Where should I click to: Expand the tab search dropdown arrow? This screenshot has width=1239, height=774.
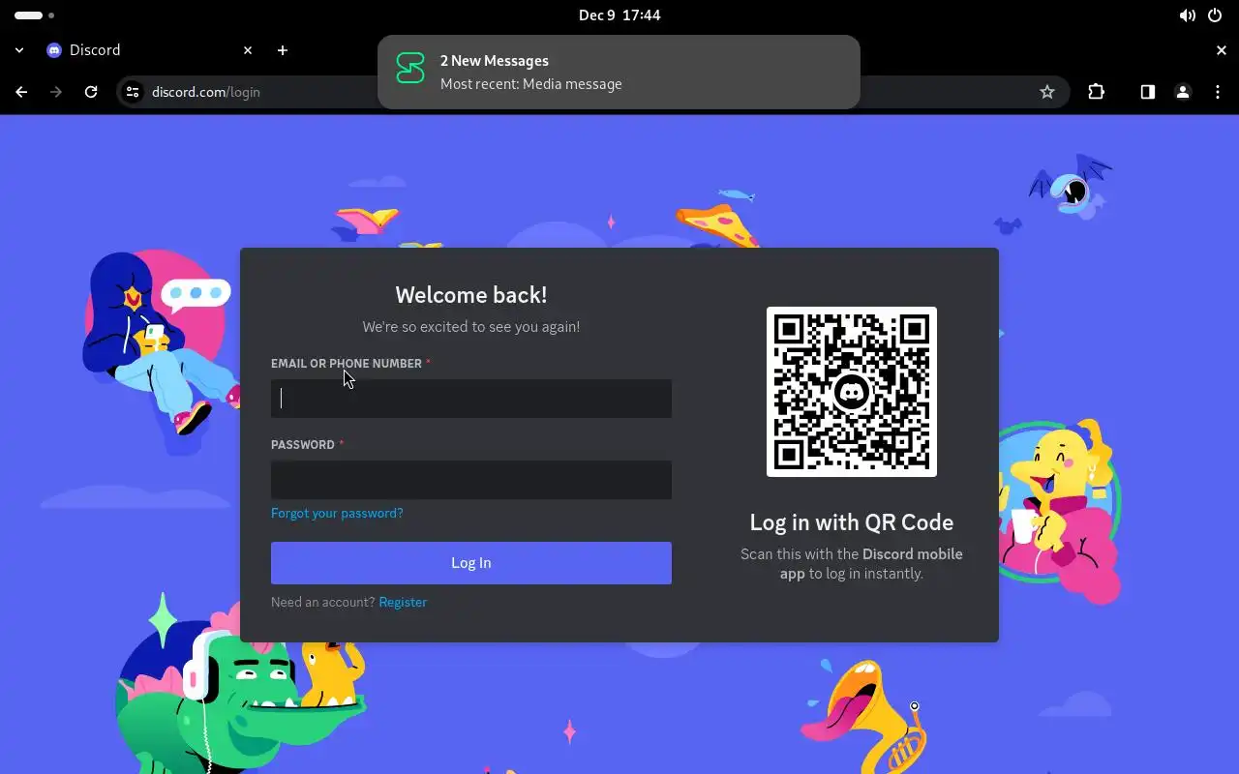pos(19,50)
